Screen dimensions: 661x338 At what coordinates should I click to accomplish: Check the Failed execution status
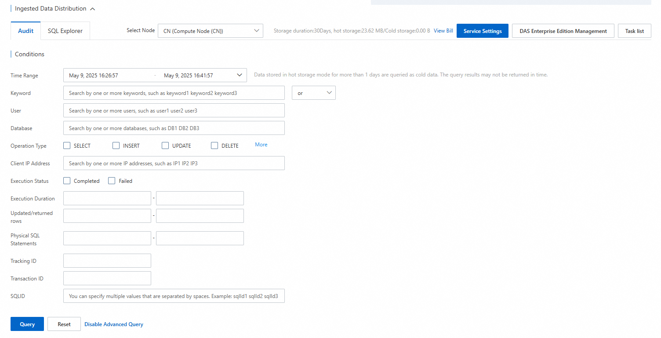[112, 181]
